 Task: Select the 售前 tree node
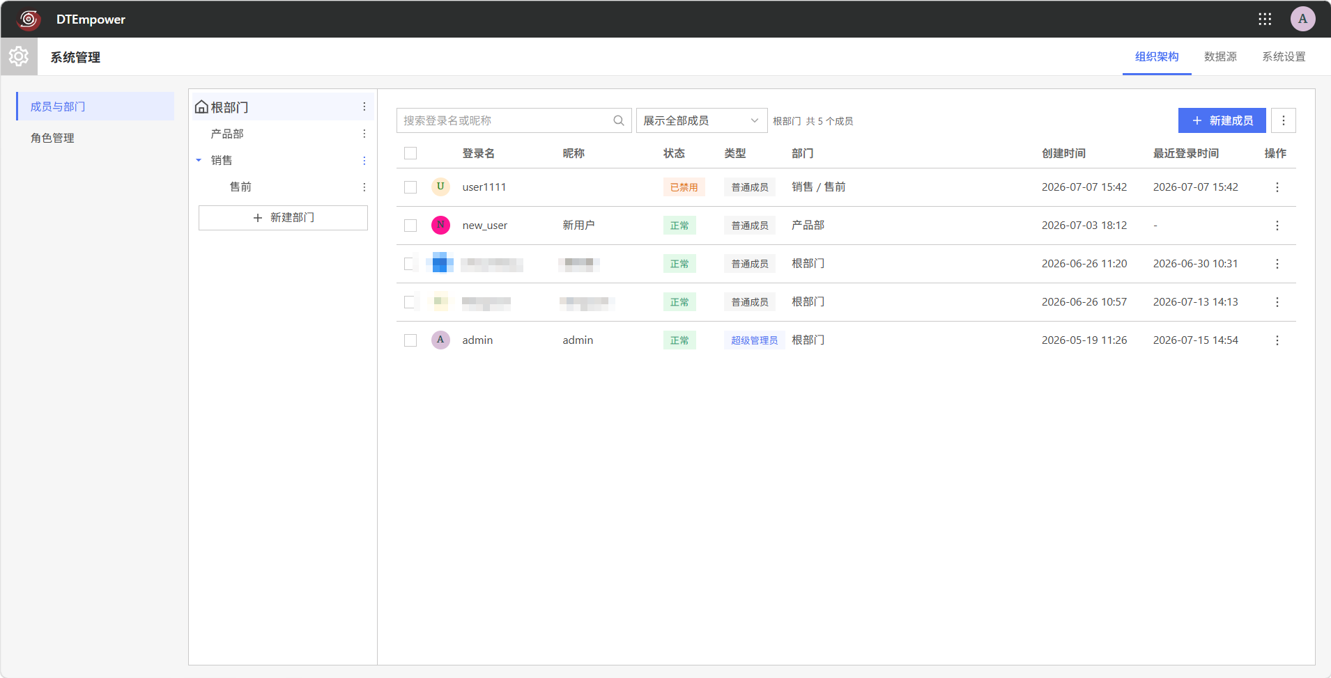point(240,187)
